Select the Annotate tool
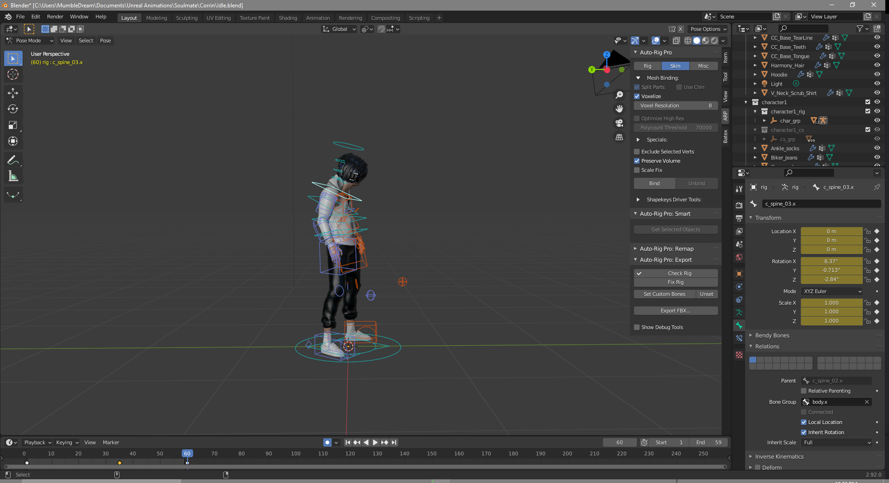Image resolution: width=889 pixels, height=483 pixels. (13, 160)
